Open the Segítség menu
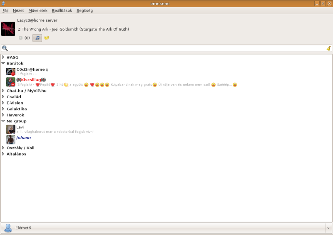Screen dimensions: 333x235 point(84,11)
